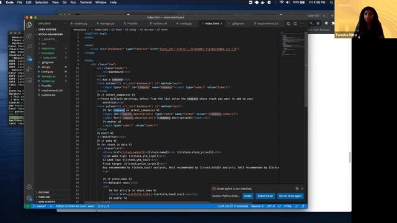
Task: Open requirements.txt in the file explorer
Action: pyautogui.click(x=52, y=90)
